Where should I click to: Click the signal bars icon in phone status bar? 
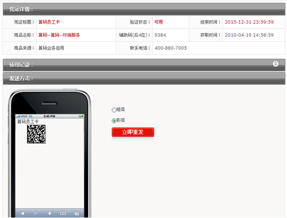tap(18, 116)
